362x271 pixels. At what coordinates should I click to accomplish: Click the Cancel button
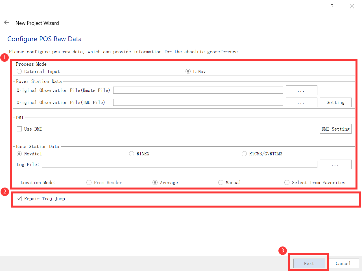point(343,263)
